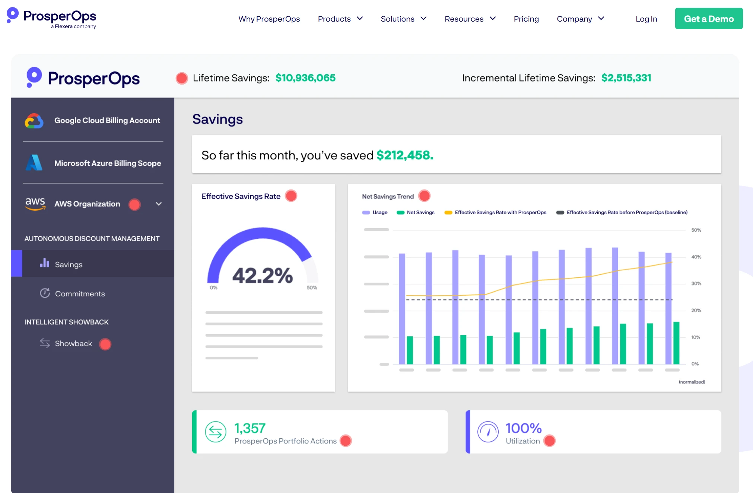The width and height of the screenshot is (753, 493).
Task: Click the AWS logo icon in the sidebar
Action: click(35, 204)
